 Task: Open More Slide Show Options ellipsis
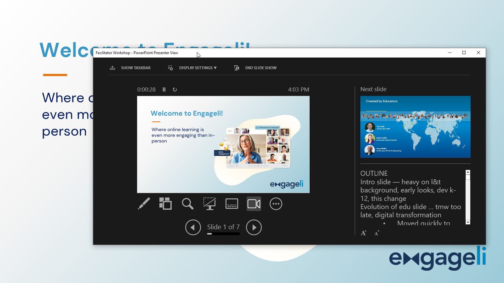[276, 203]
